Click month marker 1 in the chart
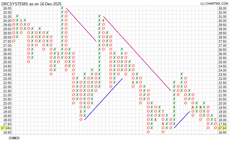The width and height of the screenshot is (230, 143). point(21,20)
